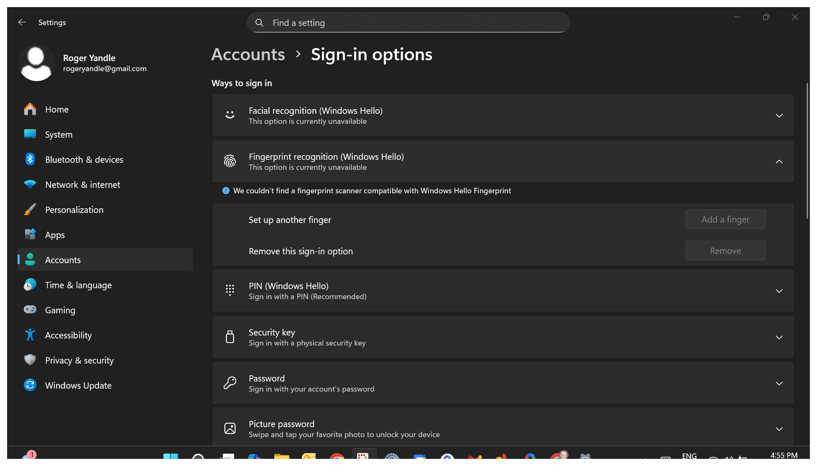Open File Explorer from the taskbar
This screenshot has height=466, width=817.
[281, 457]
